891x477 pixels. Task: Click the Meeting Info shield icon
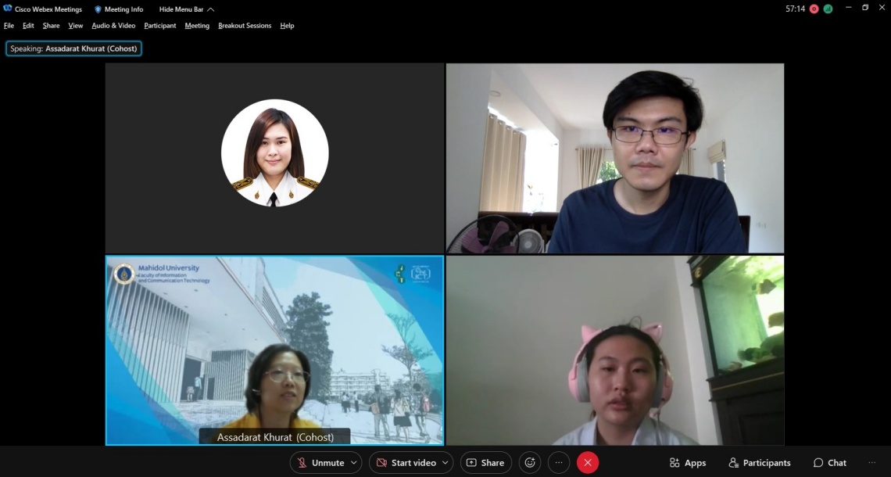click(98, 9)
